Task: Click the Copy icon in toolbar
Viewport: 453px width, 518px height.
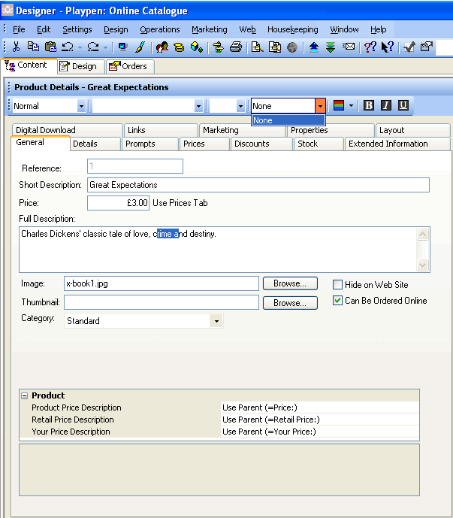Action: pyautogui.click(x=34, y=47)
